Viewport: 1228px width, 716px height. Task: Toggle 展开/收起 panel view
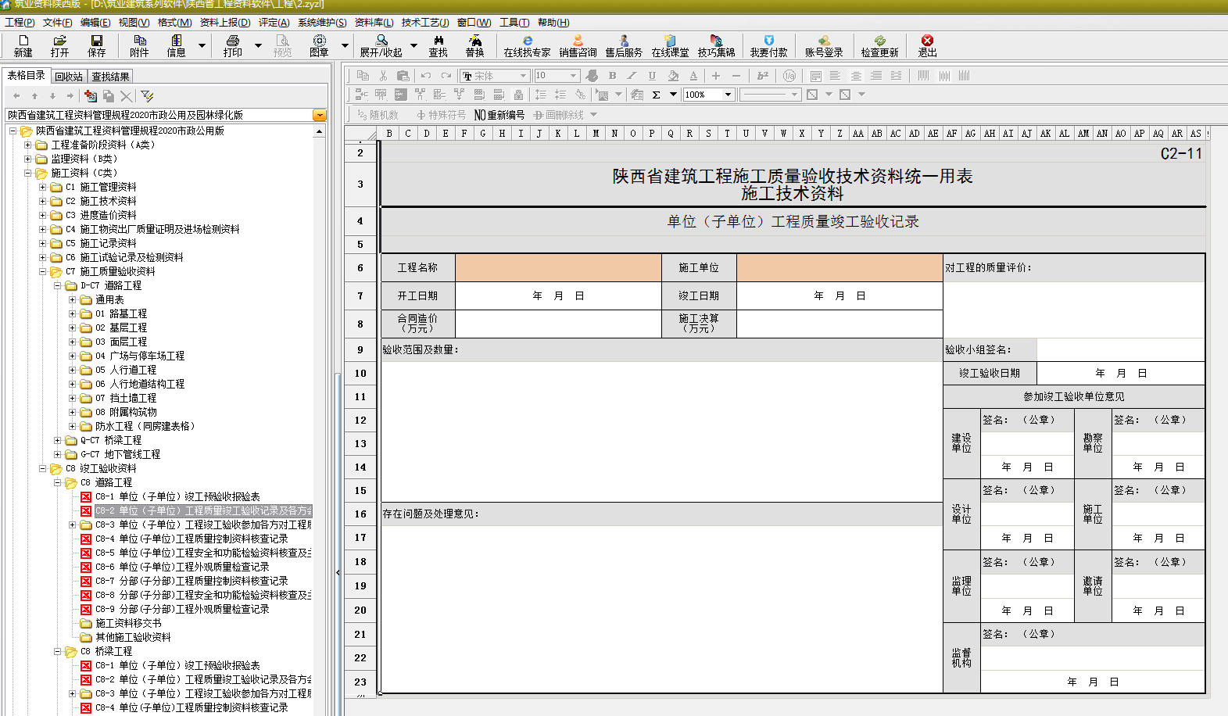[x=381, y=46]
